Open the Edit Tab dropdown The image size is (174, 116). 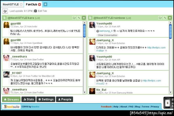41,11
